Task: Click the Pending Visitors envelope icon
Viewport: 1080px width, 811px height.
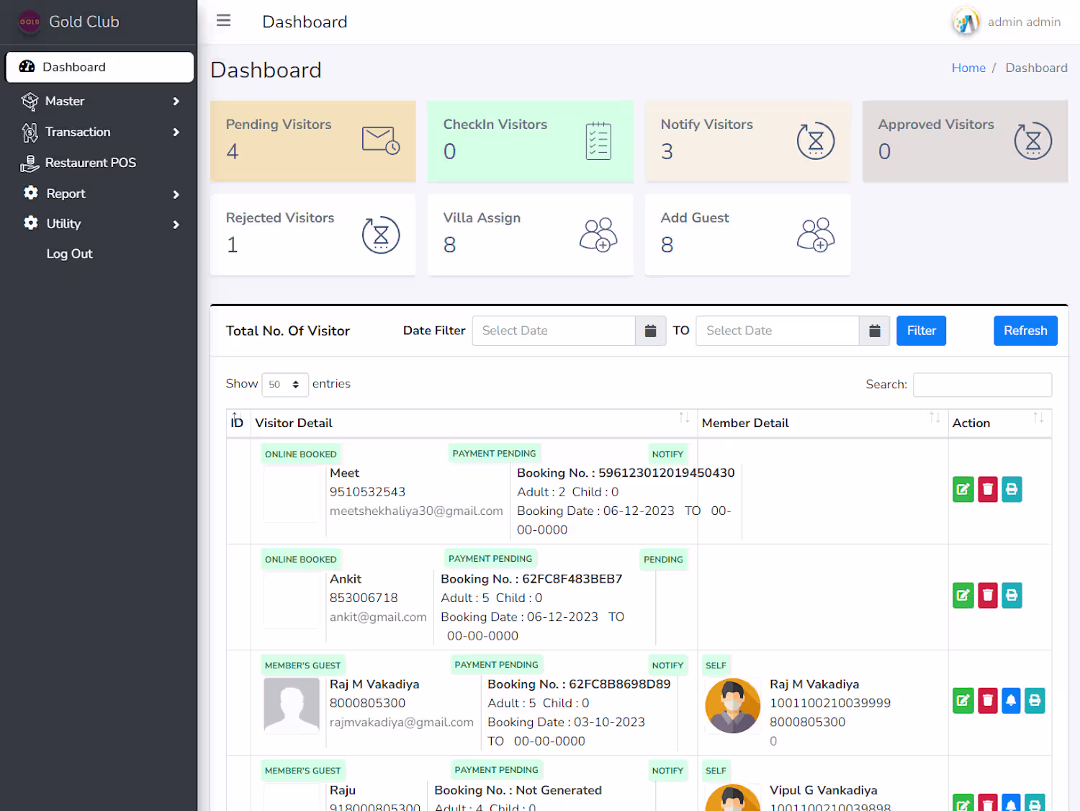Action: pyautogui.click(x=381, y=140)
